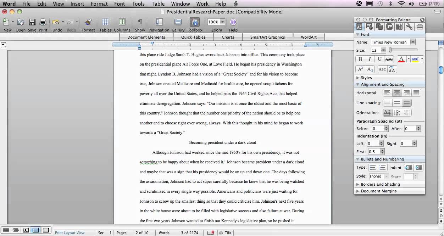444x236 pixels.
Task: Click the Open file toolbar icon
Action: coord(21,22)
